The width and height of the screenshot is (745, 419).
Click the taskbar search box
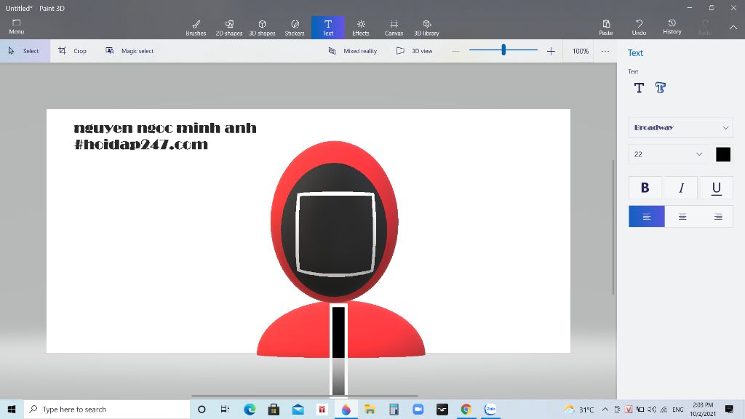pyautogui.click(x=107, y=409)
